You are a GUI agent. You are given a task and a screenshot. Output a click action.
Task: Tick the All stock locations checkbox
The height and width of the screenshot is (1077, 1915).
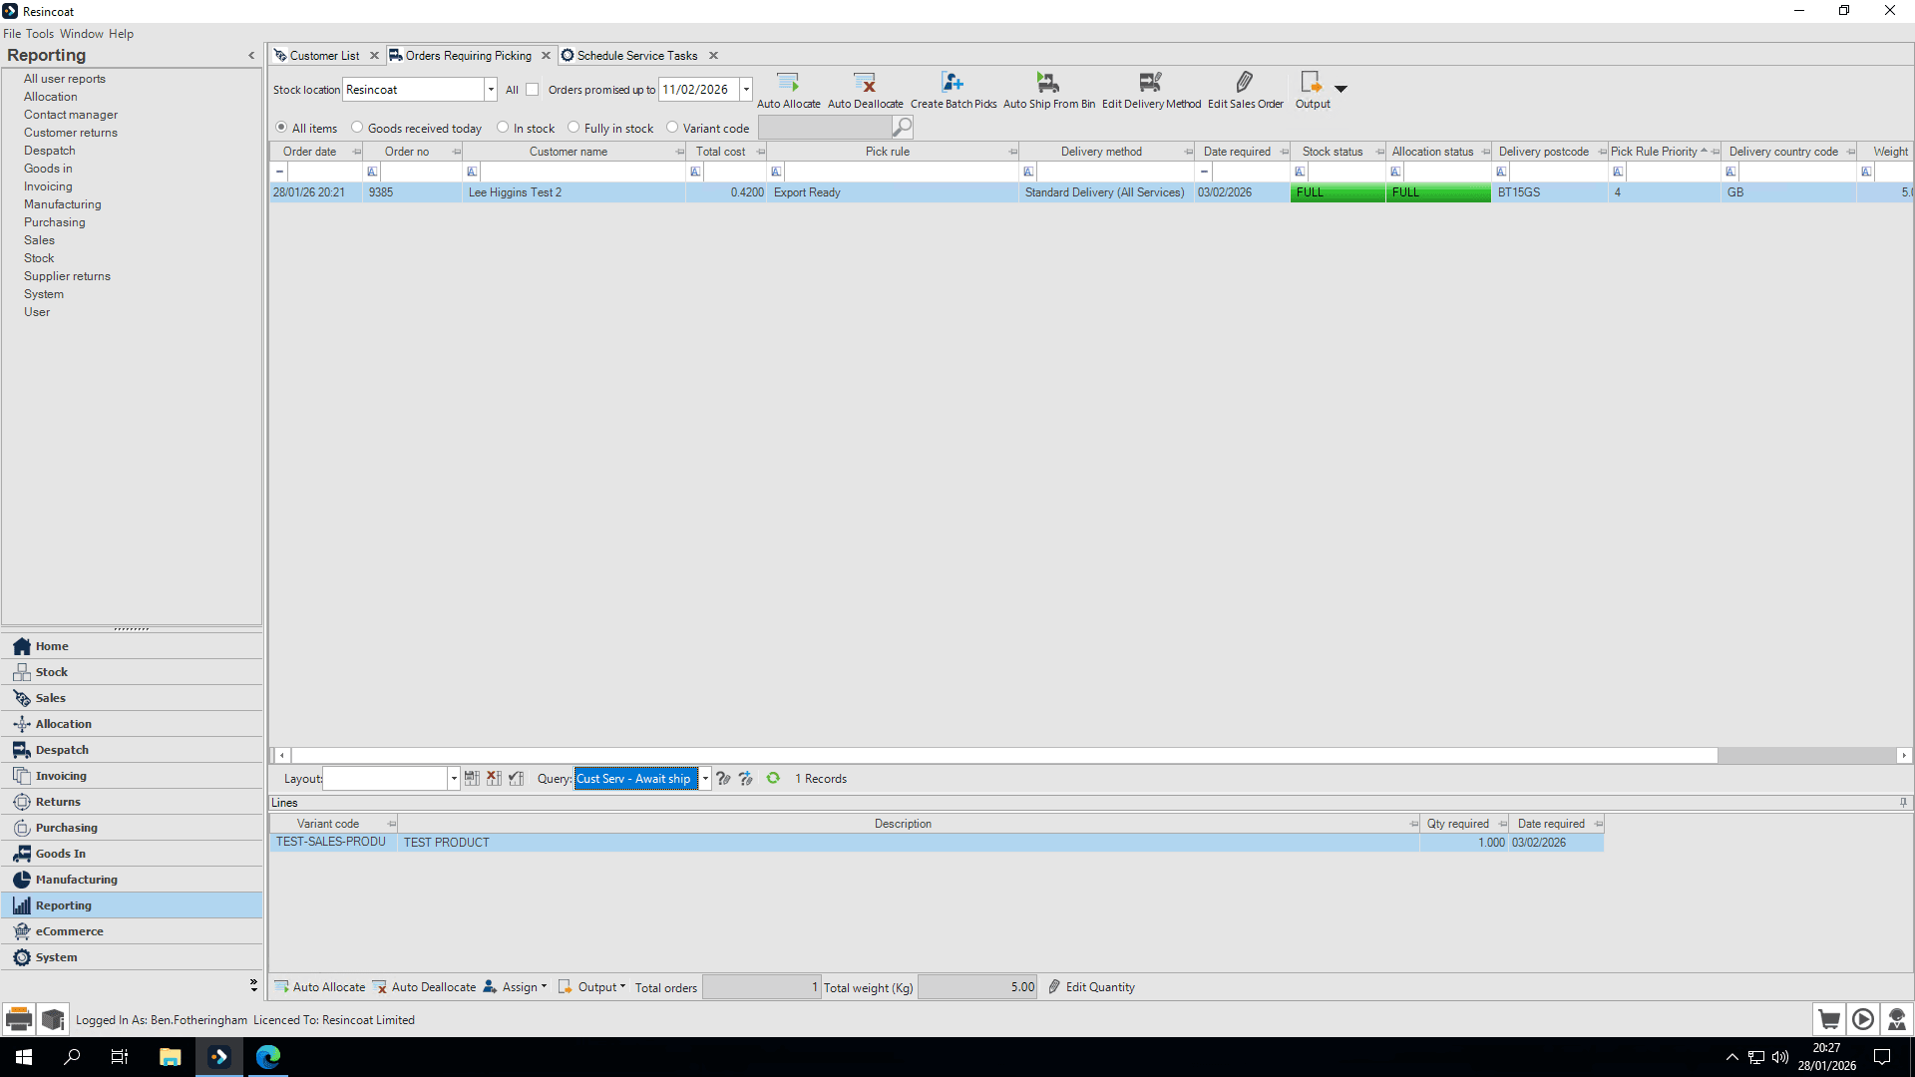[533, 90]
